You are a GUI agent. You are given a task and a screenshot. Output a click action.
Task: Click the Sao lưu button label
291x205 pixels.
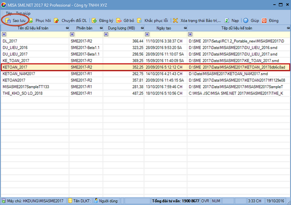[x=19, y=20]
